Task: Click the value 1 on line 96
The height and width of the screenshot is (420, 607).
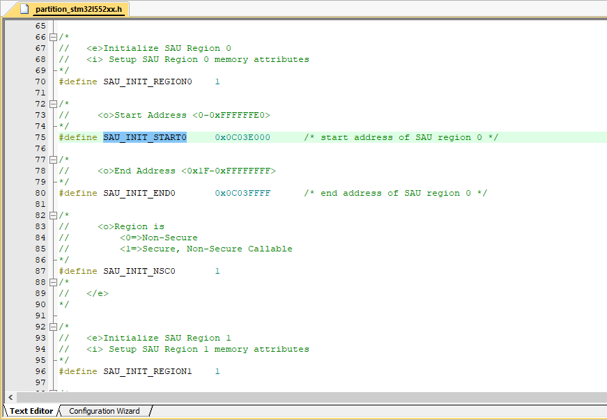Action: coord(217,371)
